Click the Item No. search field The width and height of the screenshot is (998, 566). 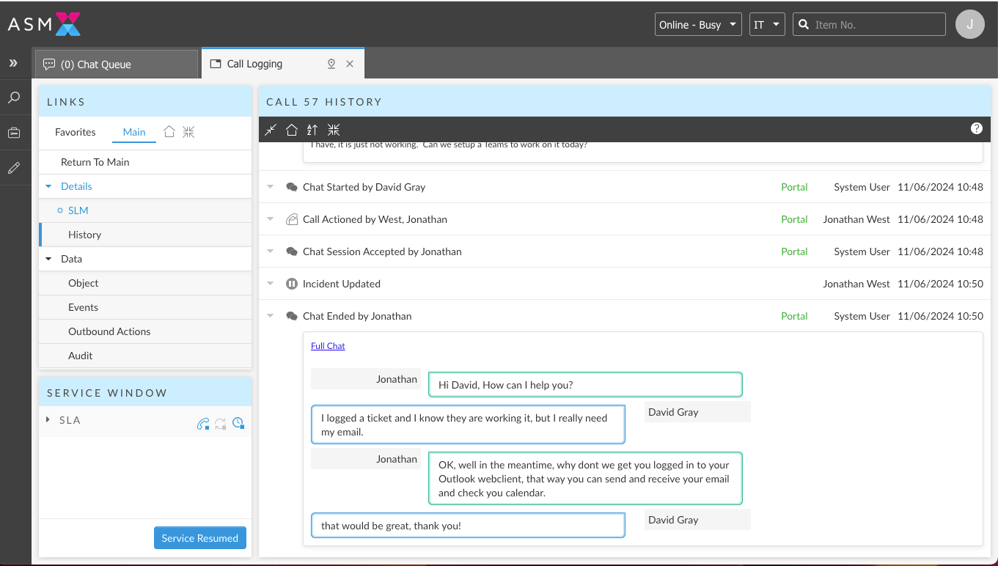click(869, 24)
